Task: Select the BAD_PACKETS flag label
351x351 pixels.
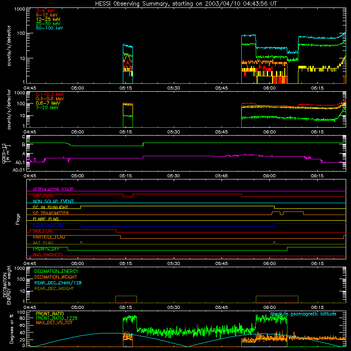Action: coord(48,254)
